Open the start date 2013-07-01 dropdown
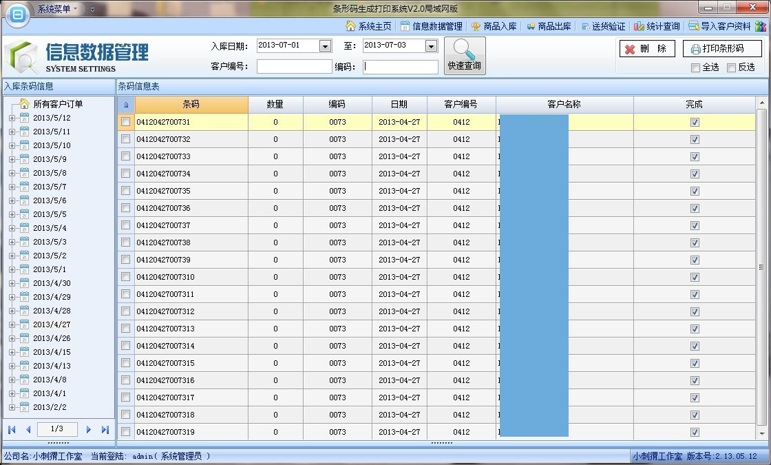Image resolution: width=771 pixels, height=465 pixels. point(325,45)
